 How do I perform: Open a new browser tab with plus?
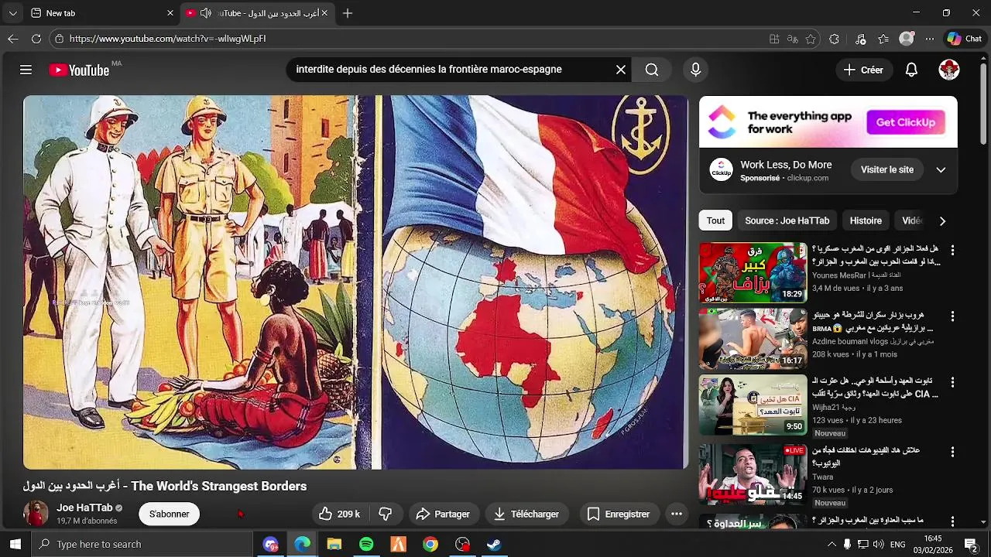348,13
